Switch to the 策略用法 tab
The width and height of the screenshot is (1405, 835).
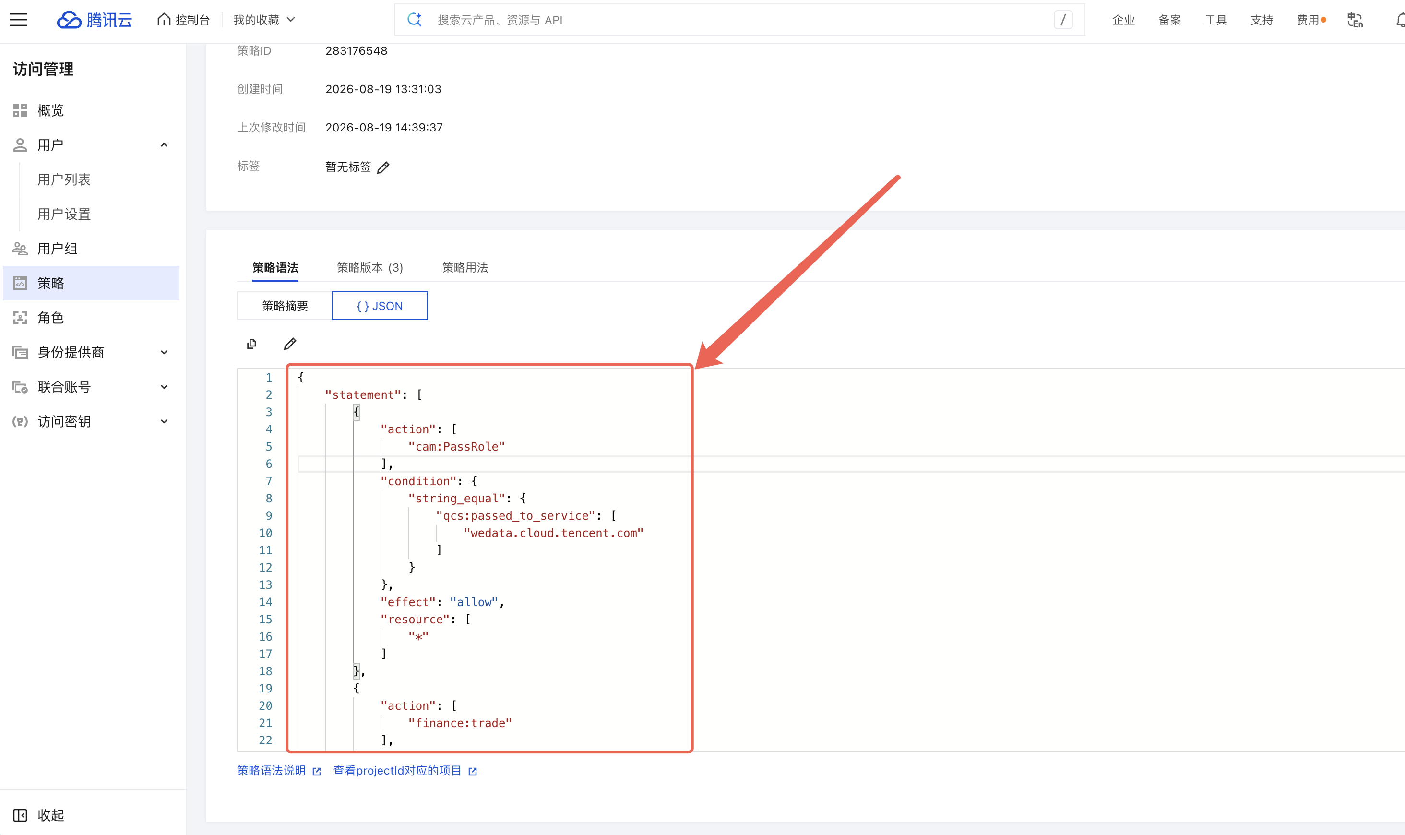pos(464,268)
